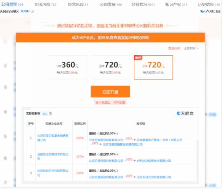
Task: Go to the 经营状况 999+ tab
Action: (x=143, y=4)
